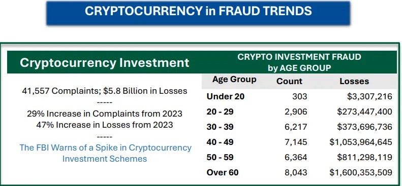The width and height of the screenshot is (402, 186).
Task: Click the Cryptocurrency in Fraud Trends title banner
Action: 198,13
